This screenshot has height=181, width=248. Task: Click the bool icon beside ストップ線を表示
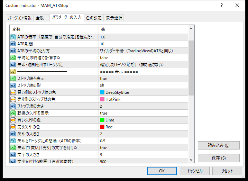[13, 79]
